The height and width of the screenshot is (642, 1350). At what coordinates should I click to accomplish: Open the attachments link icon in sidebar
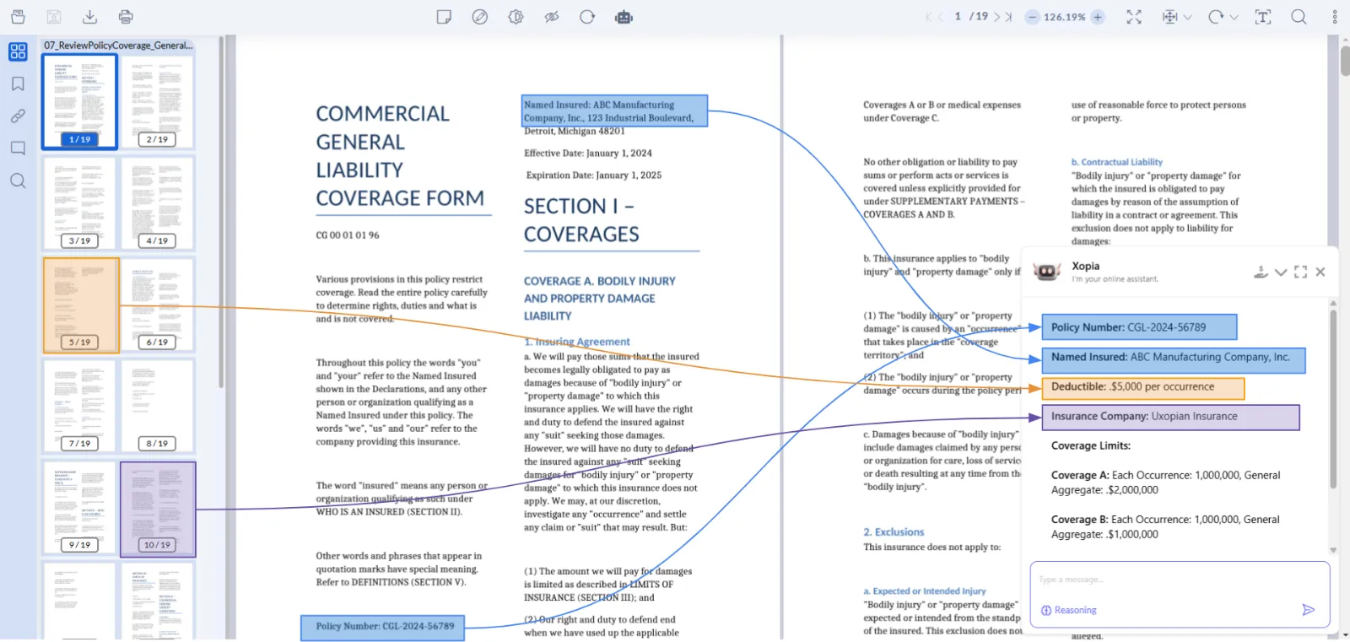[x=18, y=116]
